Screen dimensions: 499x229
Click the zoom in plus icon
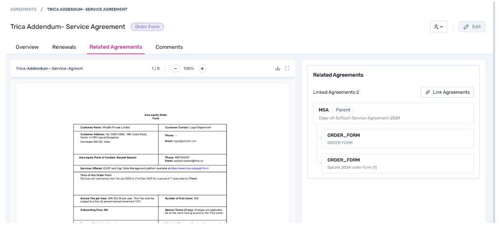pyautogui.click(x=202, y=68)
